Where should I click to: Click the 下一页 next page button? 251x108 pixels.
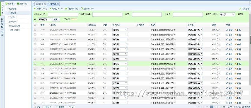pyautogui.click(x=222, y=107)
